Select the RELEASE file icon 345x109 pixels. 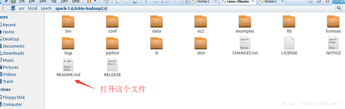[x=112, y=65]
